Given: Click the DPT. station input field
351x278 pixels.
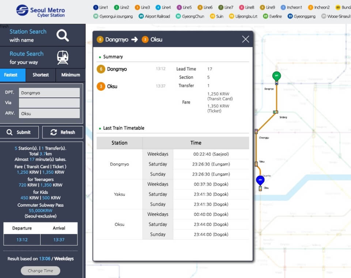Looking at the screenshot, I should pos(49,93).
